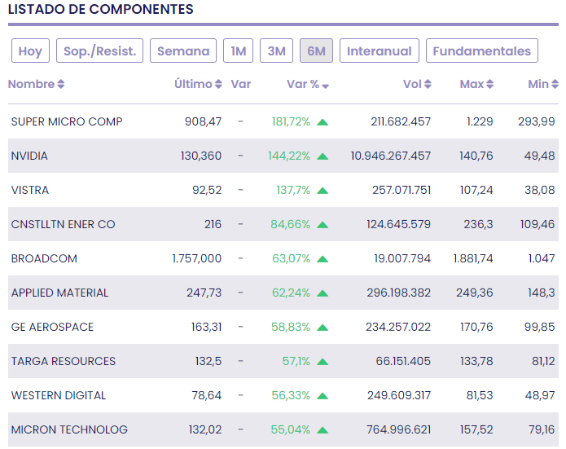Click the Vol column sort arrows
566x449 pixels.
[428, 85]
